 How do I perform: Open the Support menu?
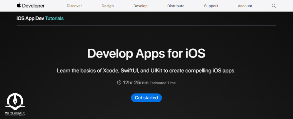tap(211, 6)
